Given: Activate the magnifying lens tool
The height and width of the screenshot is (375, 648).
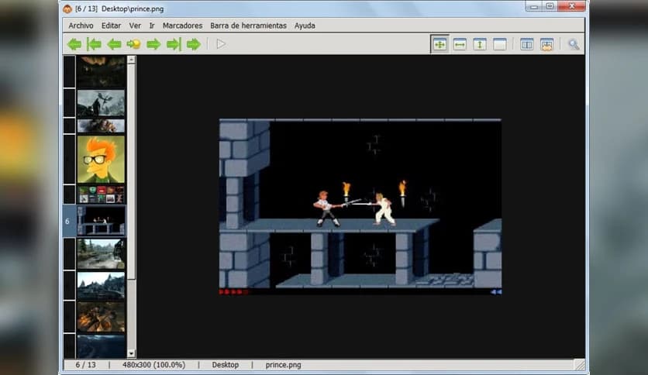Looking at the screenshot, I should (x=574, y=44).
